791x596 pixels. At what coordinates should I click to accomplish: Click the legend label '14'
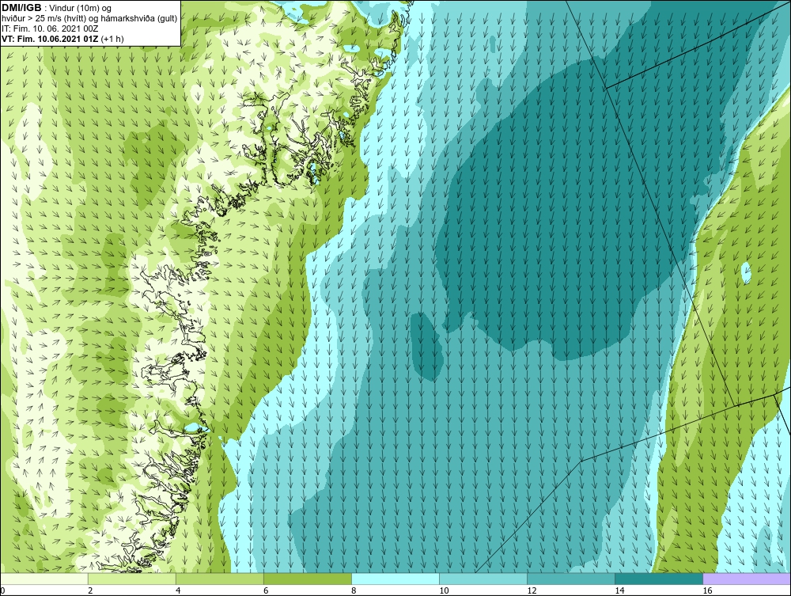(x=619, y=590)
